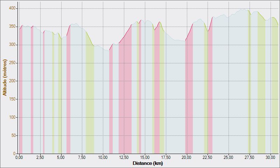280x168 pixels.
Task: Select the 200 label on altitude axis
Action: tap(12, 81)
